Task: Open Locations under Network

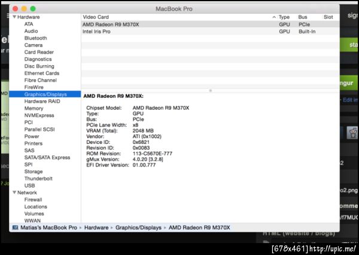Action: 36,207
